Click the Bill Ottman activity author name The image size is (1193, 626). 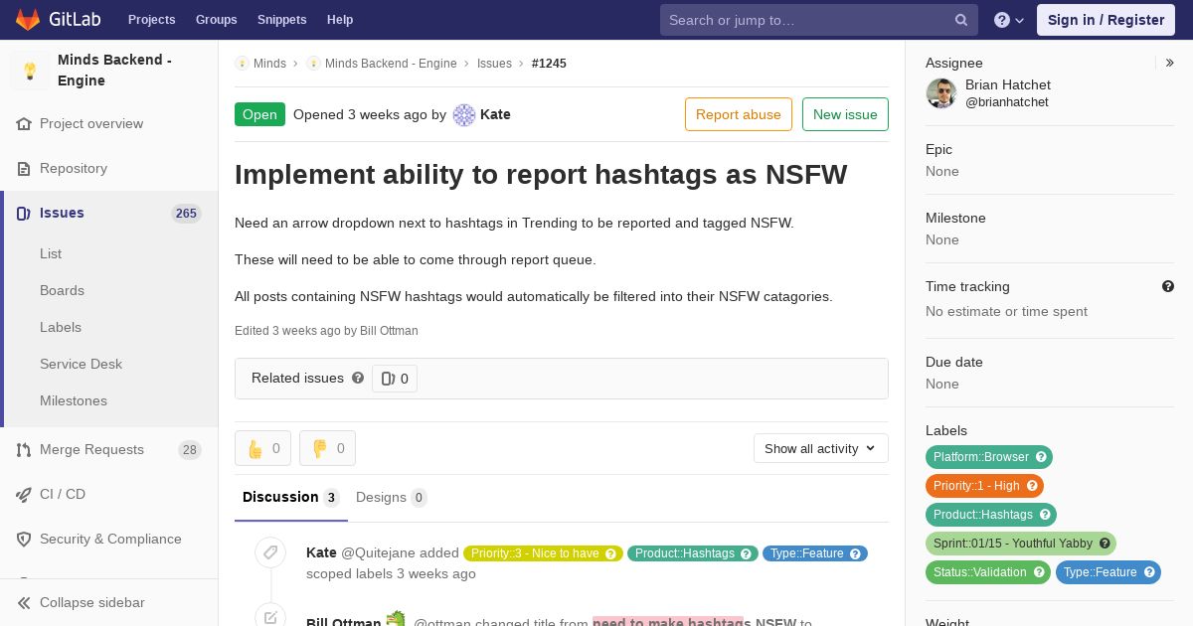tap(344, 622)
